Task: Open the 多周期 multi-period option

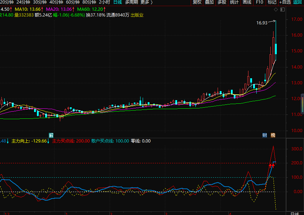Action: click(131, 2)
